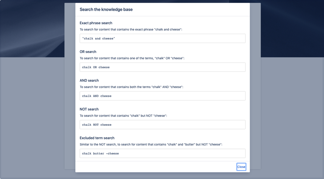324x179 pixels.
Task: Select the "Excluded term search" heading
Action: [x=97, y=138]
